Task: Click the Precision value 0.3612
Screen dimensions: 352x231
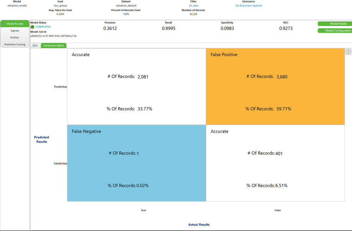Action: [x=110, y=29]
